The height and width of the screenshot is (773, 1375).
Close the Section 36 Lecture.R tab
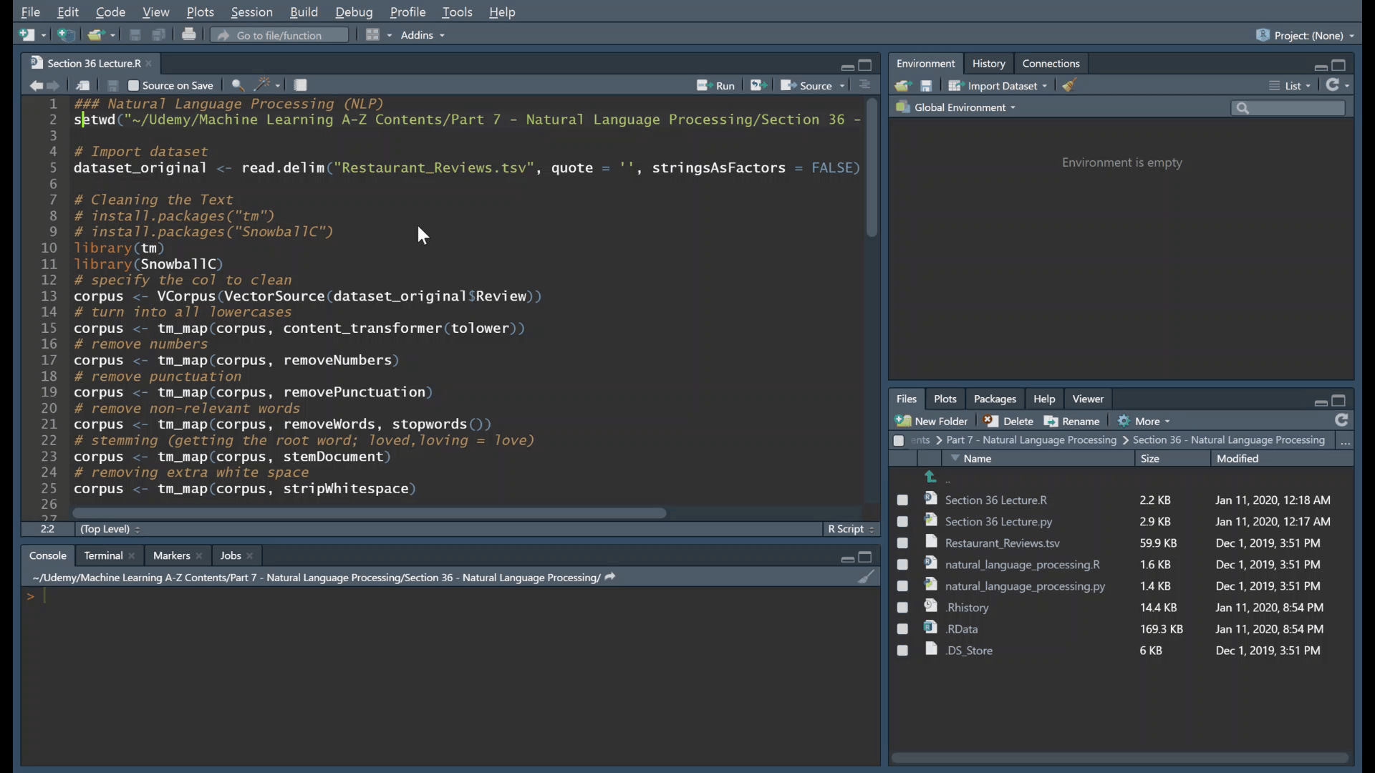[149, 64]
